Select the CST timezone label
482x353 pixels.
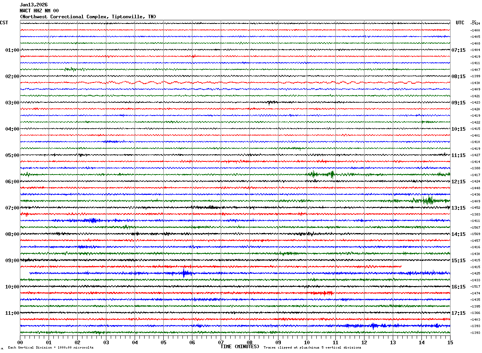pos(4,23)
